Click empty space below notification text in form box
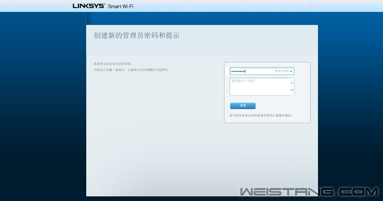The width and height of the screenshot is (383, 201). click(x=267, y=120)
